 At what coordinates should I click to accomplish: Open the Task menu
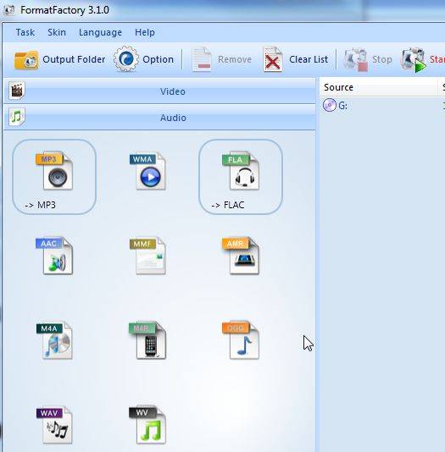coord(25,32)
